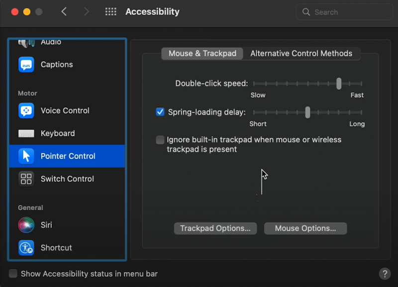Open the Switch Control grid icon
This screenshot has width=398, height=287.
[x=26, y=179]
